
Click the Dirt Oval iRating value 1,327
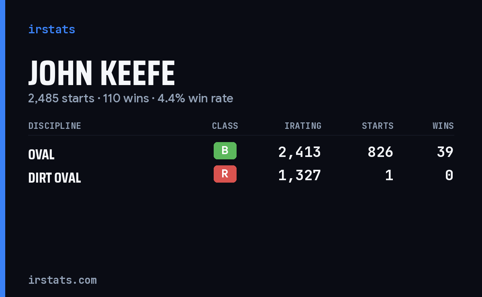(300, 175)
